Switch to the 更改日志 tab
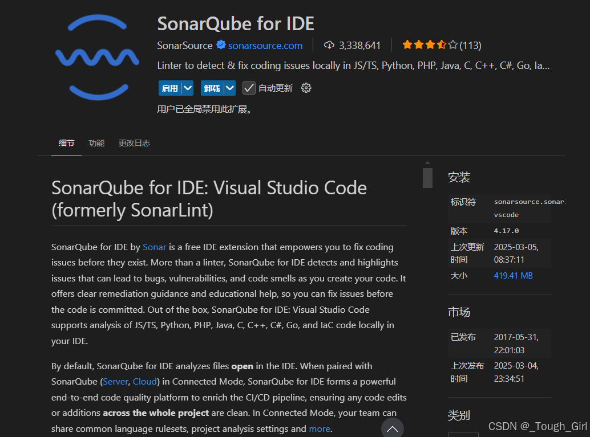Viewport: 590px width, 437px height. [x=134, y=143]
